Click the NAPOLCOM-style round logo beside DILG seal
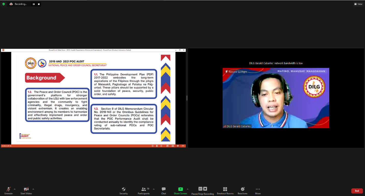Screen dimensions: 365x196 (x=42, y=63)
